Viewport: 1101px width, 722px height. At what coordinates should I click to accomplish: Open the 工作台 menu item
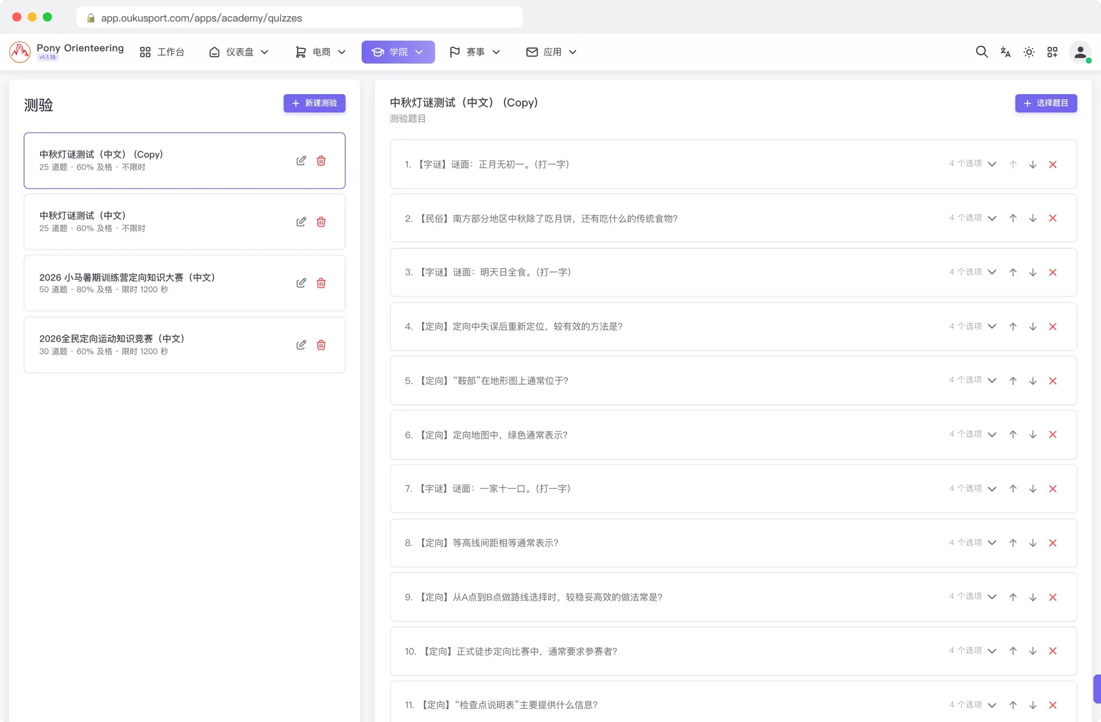tap(162, 52)
